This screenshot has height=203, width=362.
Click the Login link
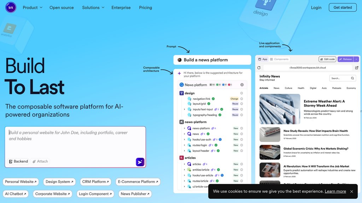click(316, 8)
